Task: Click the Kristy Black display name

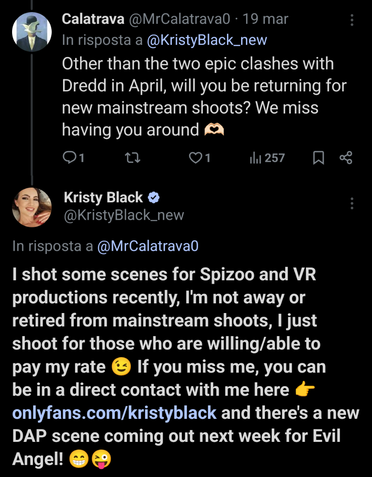Action: click(103, 198)
